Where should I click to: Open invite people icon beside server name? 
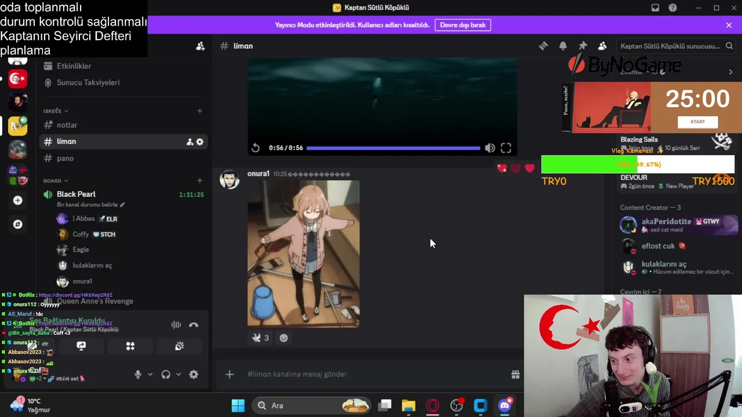tap(200, 46)
